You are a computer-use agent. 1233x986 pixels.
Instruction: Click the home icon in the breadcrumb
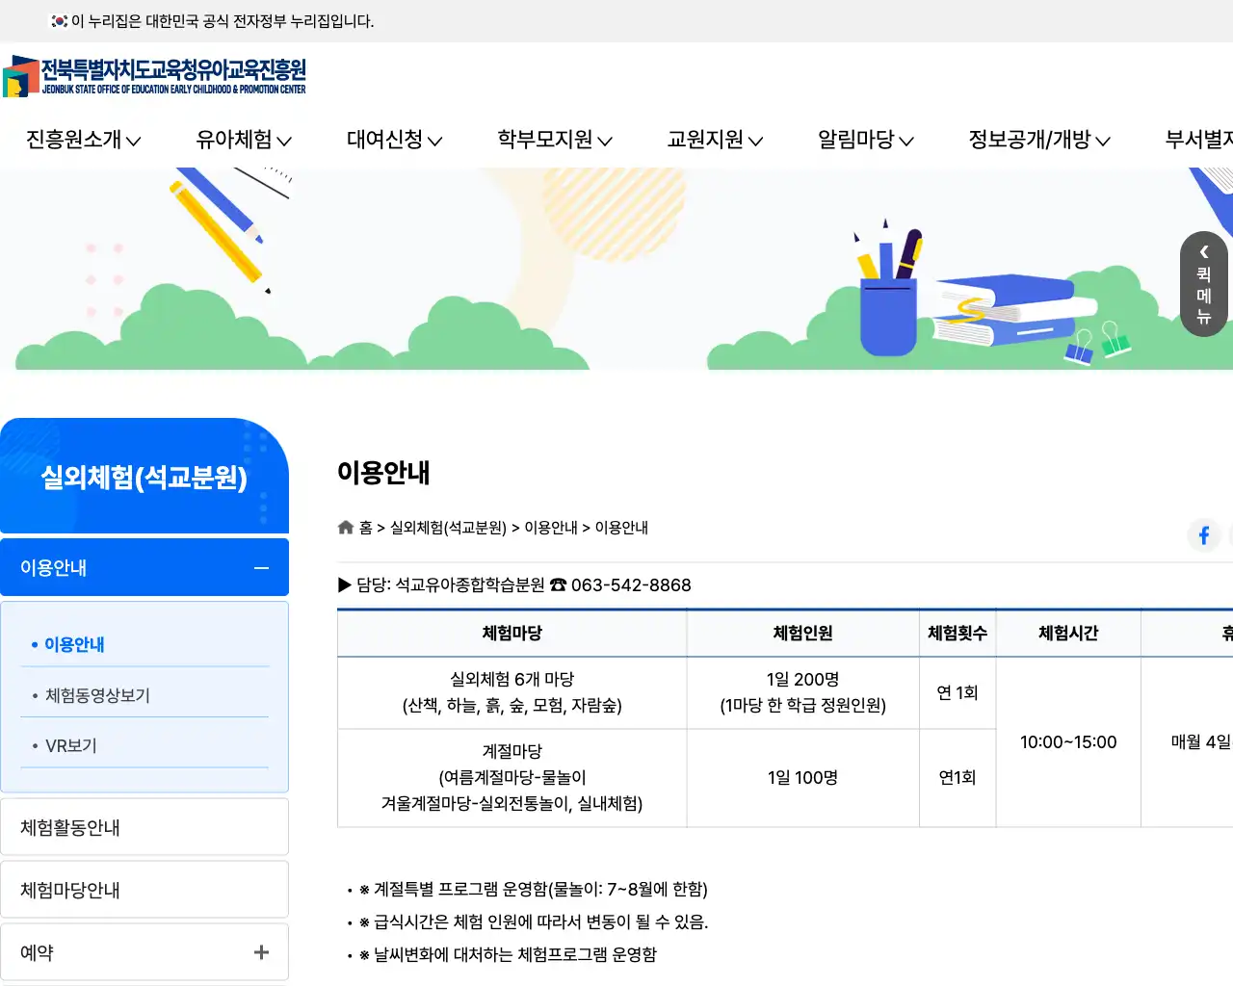click(x=345, y=527)
